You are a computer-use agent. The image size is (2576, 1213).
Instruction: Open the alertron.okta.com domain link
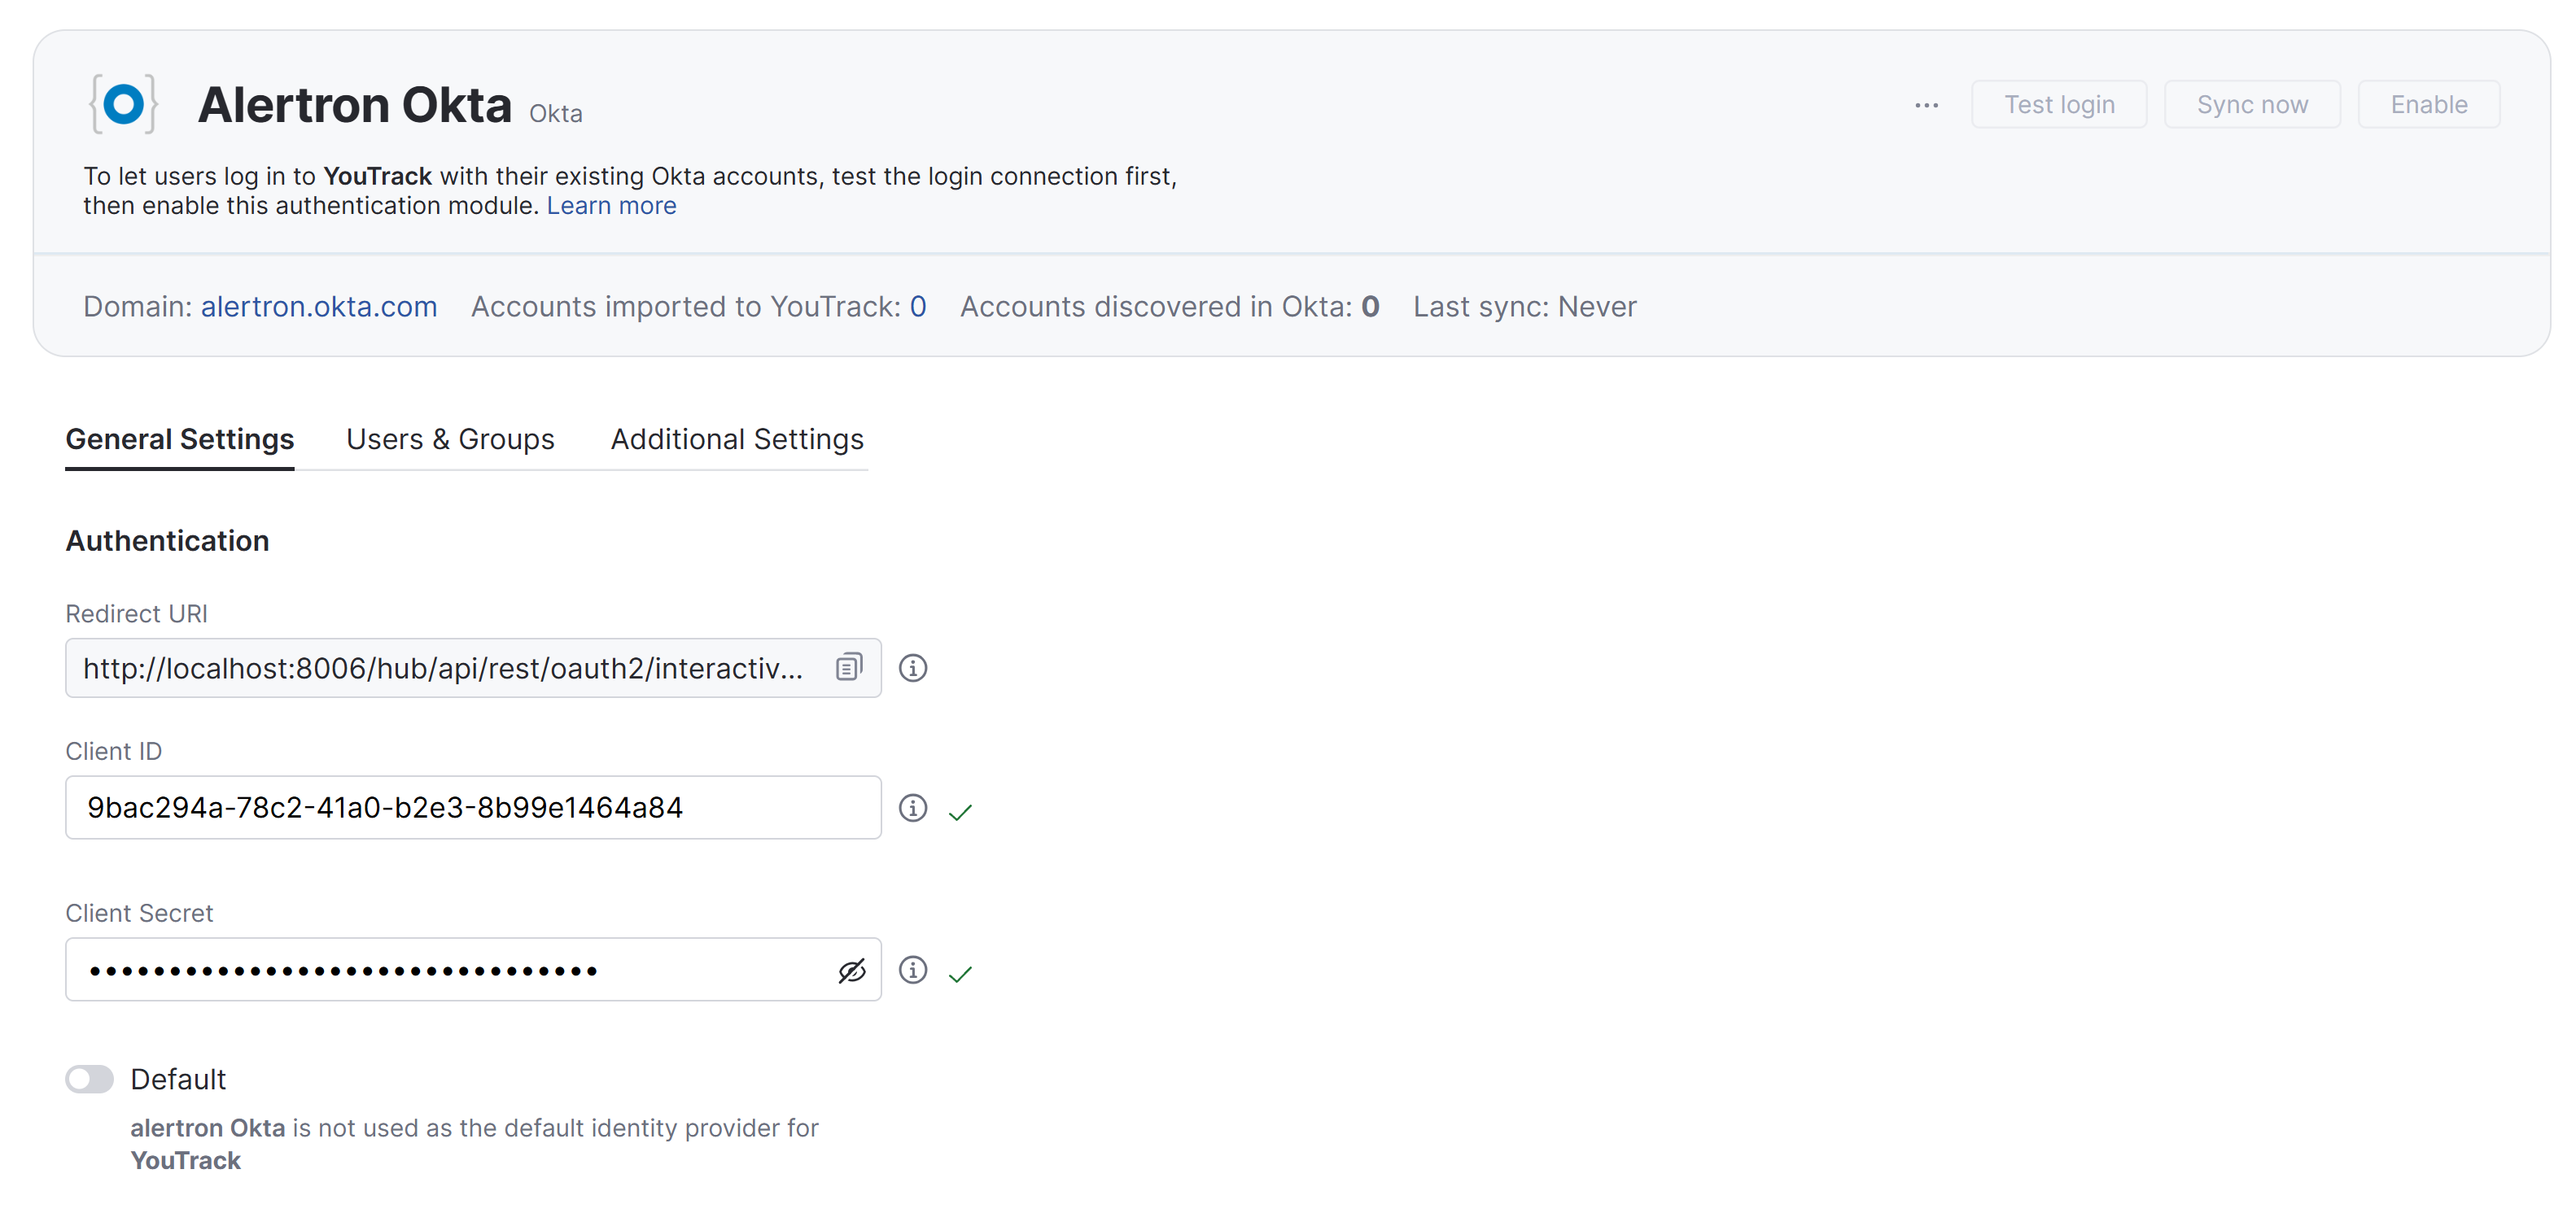[318, 307]
